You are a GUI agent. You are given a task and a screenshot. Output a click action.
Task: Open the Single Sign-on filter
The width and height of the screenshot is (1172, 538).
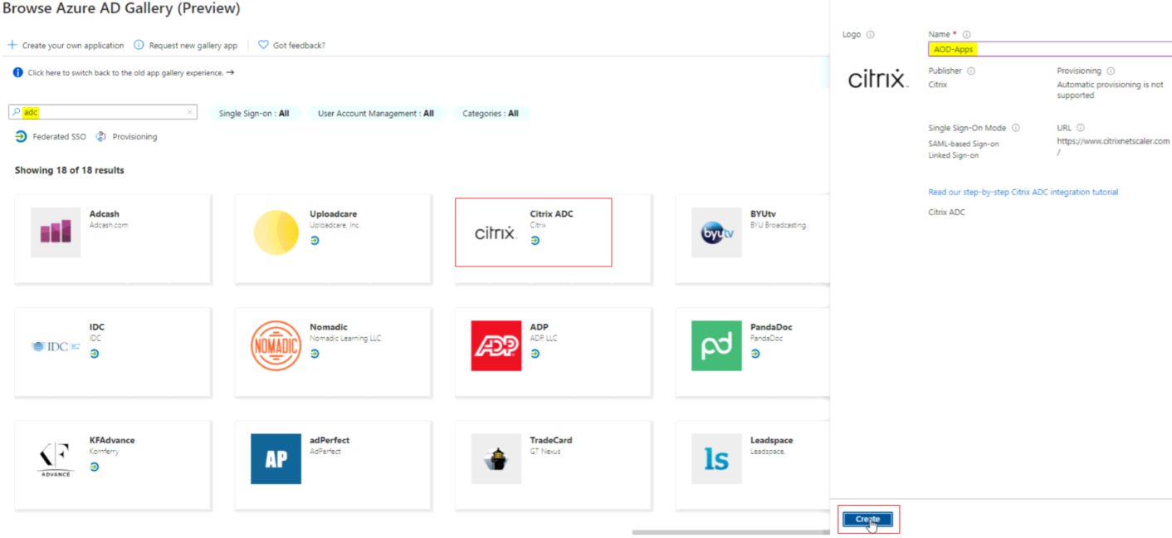pos(254,113)
